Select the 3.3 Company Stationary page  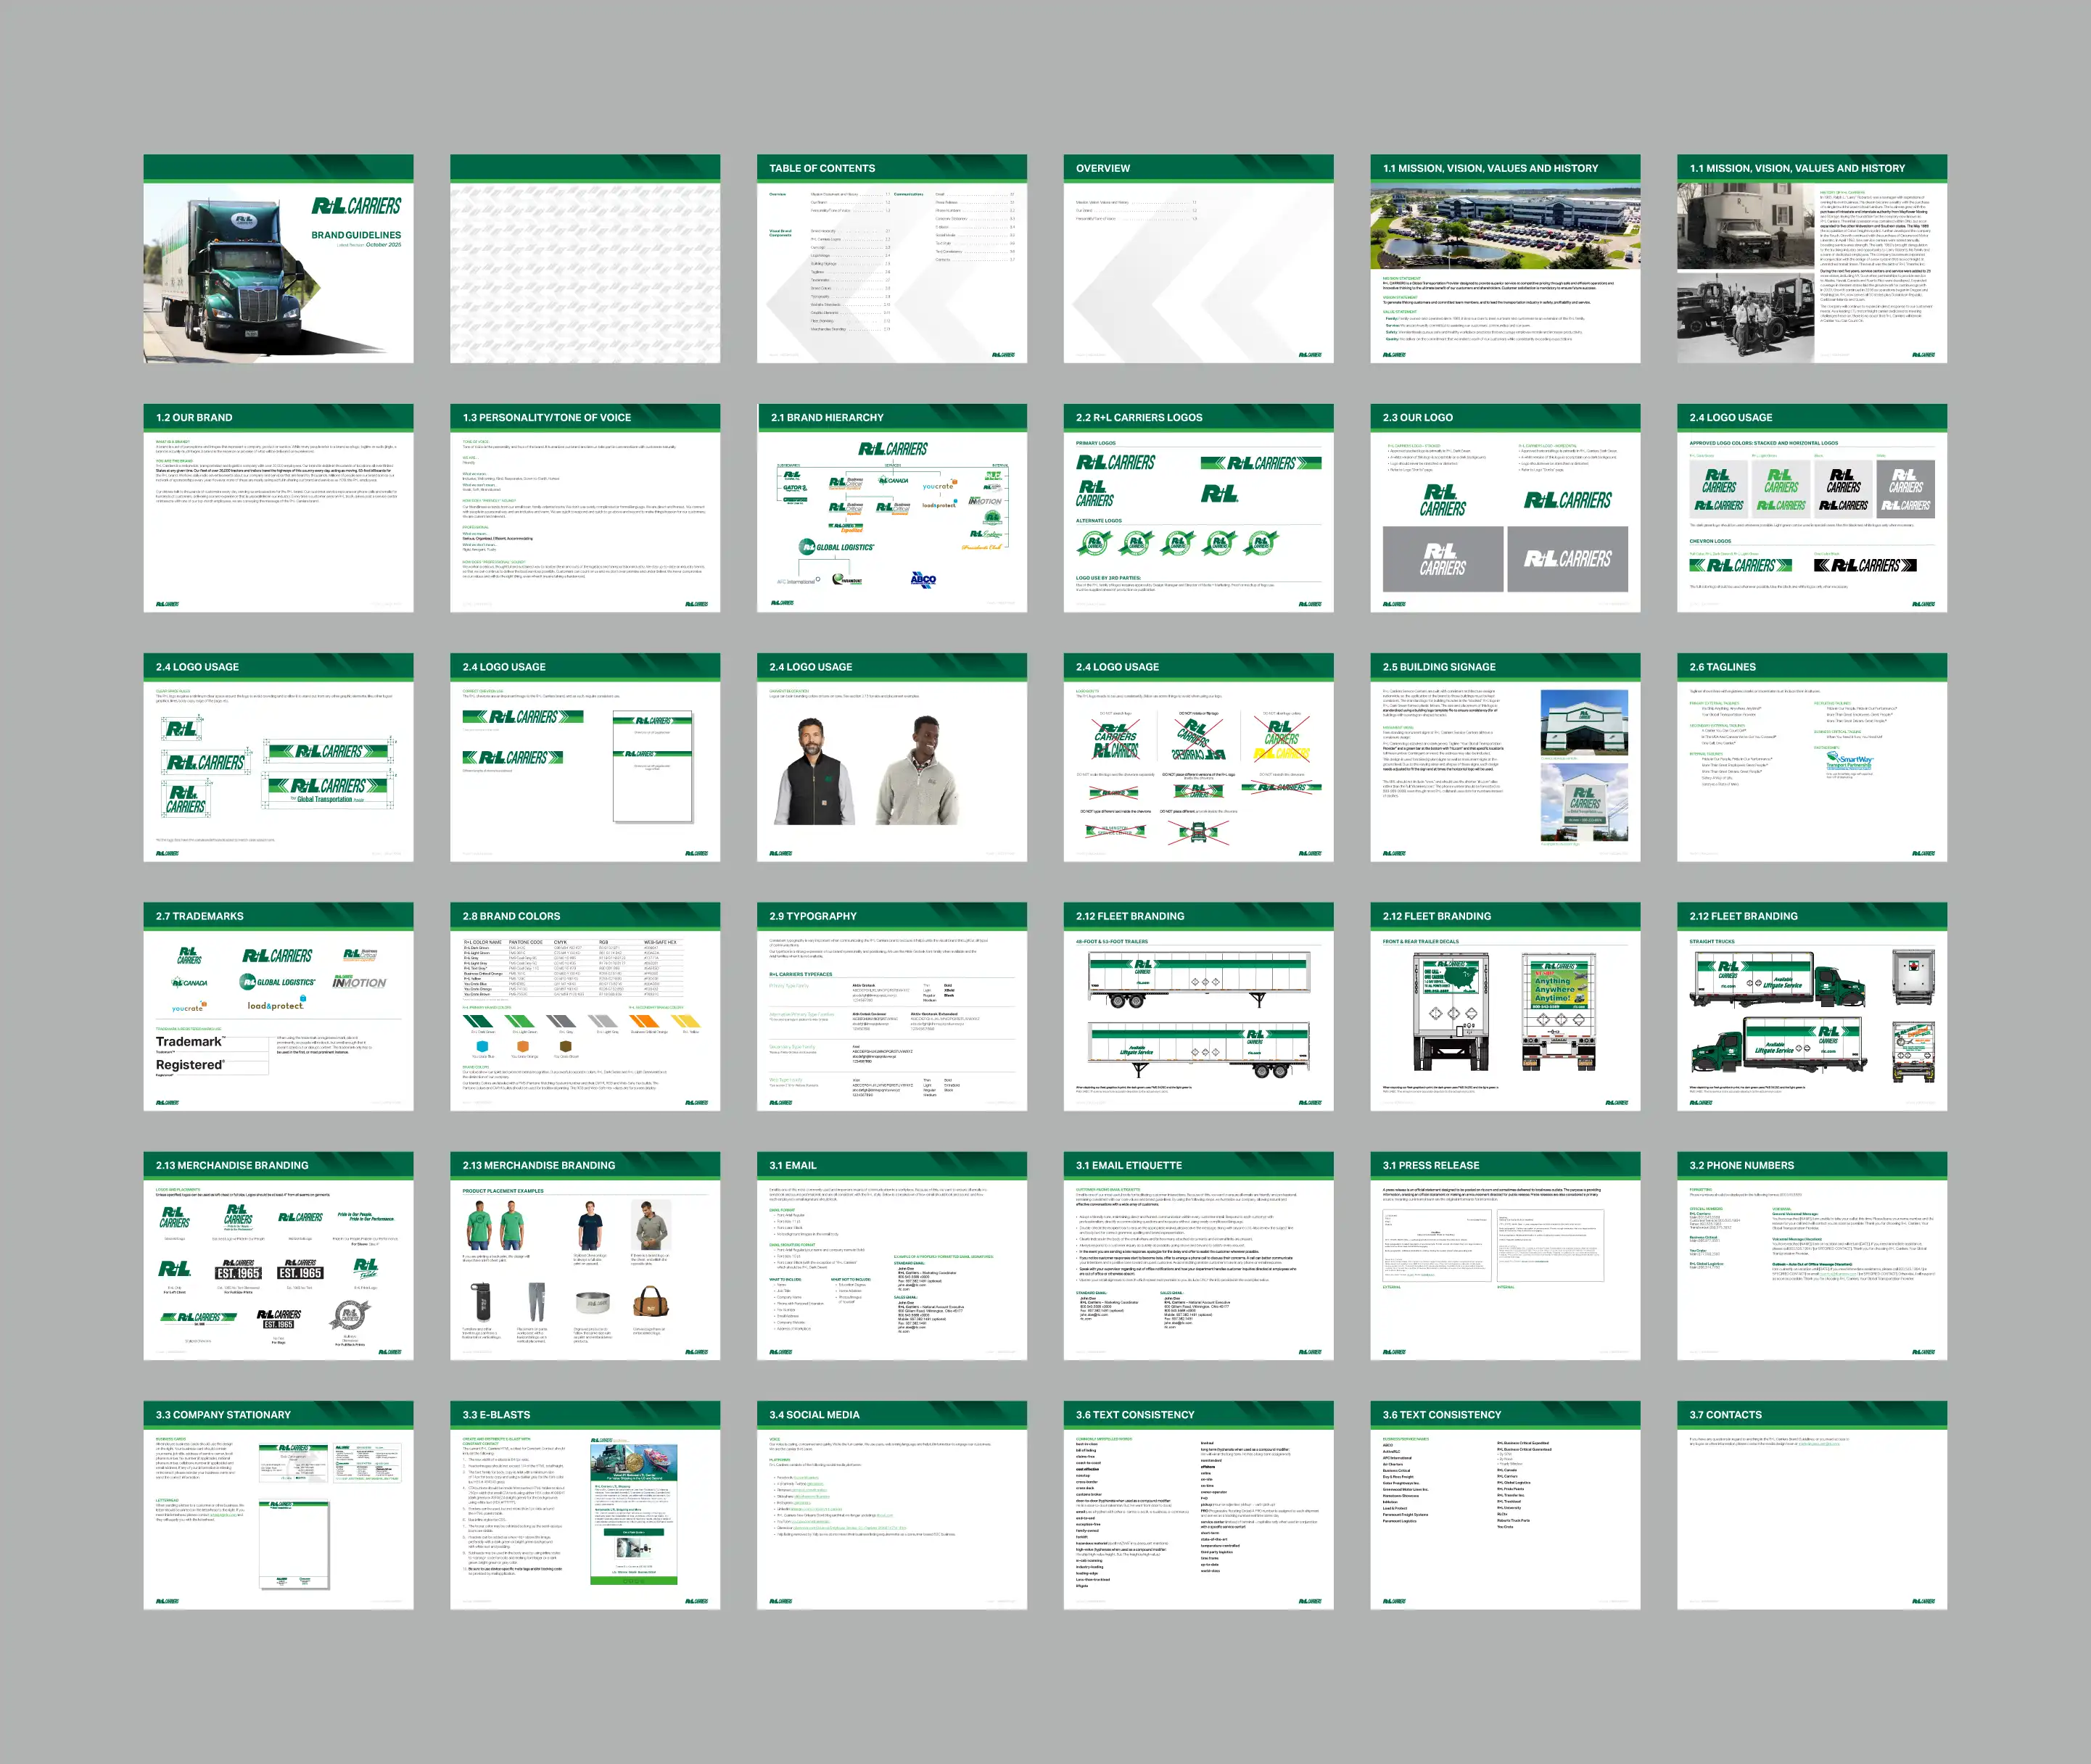click(278, 1504)
